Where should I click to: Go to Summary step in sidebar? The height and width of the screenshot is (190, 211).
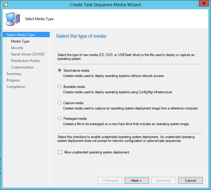14,74
